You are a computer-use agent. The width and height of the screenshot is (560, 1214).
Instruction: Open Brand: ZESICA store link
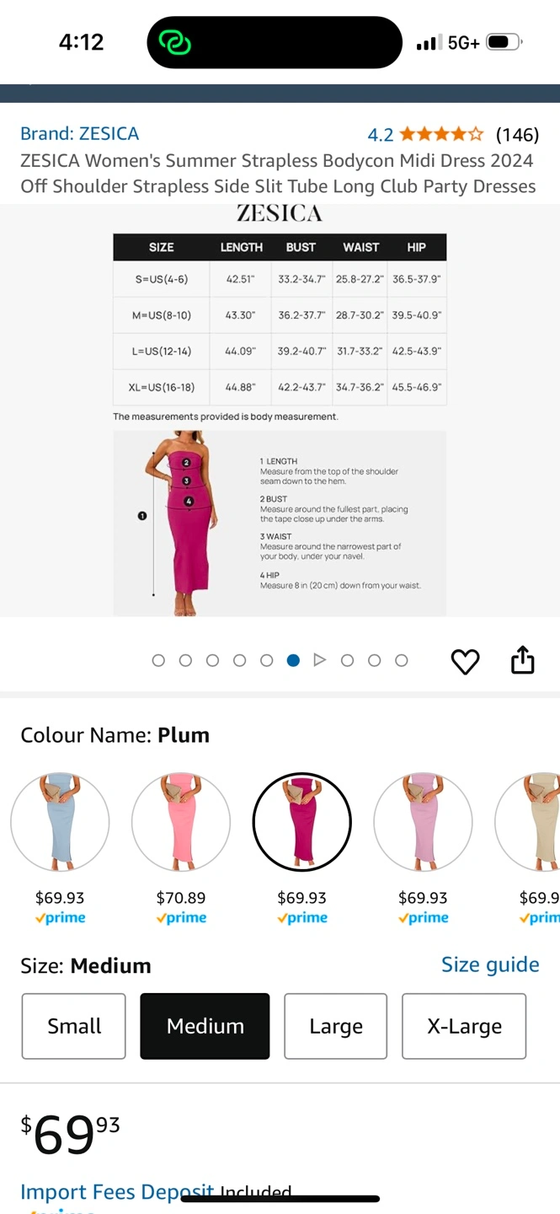click(80, 133)
